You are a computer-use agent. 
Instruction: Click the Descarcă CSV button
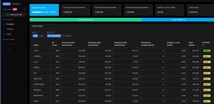tap(14, 15)
